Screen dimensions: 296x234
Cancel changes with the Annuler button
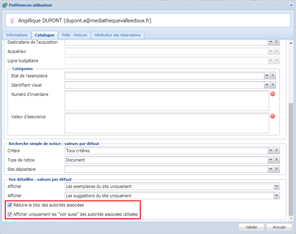(x=279, y=227)
